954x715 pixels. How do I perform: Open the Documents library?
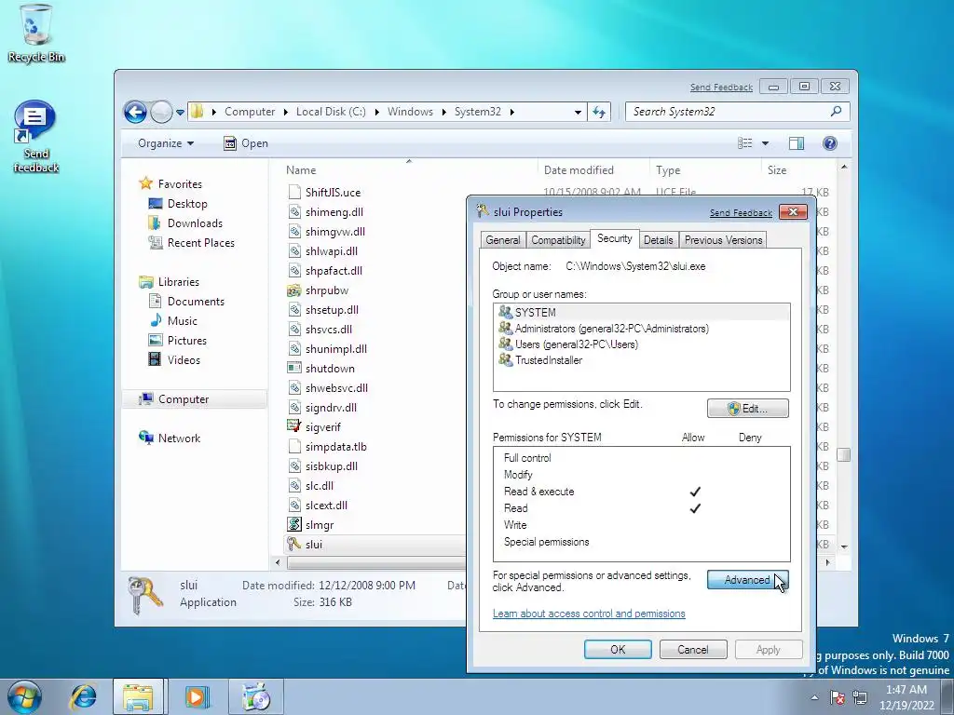[186, 301]
